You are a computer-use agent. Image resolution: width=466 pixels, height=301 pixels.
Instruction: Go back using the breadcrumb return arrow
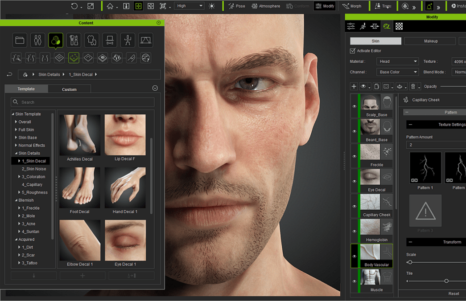pyautogui.click(x=9, y=74)
